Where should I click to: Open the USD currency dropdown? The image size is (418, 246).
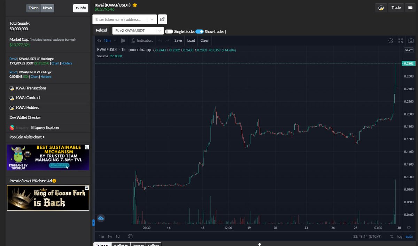409,50
